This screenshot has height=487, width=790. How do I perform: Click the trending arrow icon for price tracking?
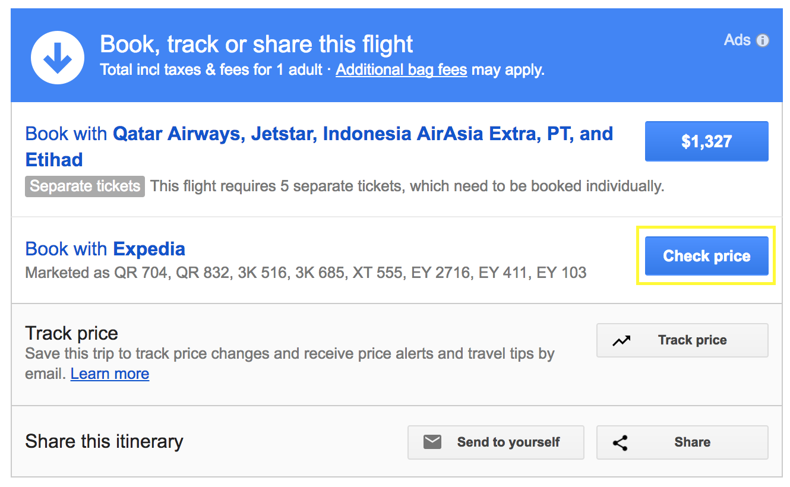coord(621,341)
